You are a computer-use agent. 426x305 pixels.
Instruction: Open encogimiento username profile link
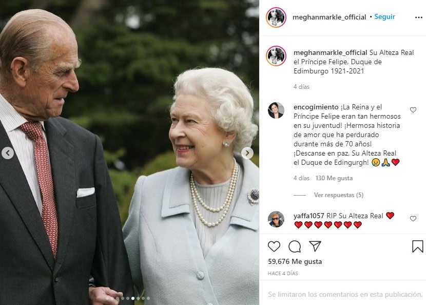[x=316, y=107]
